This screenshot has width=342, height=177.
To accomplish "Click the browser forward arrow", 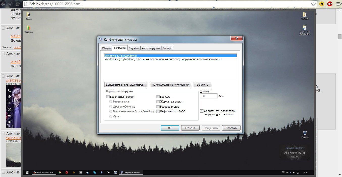I will pos(10,4).
